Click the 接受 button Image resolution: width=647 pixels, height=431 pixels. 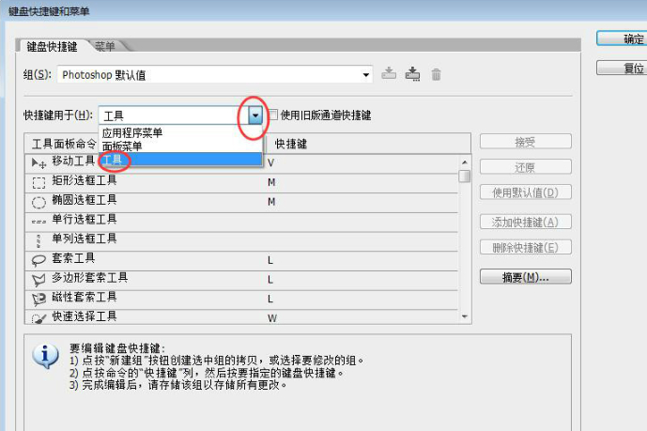point(525,143)
